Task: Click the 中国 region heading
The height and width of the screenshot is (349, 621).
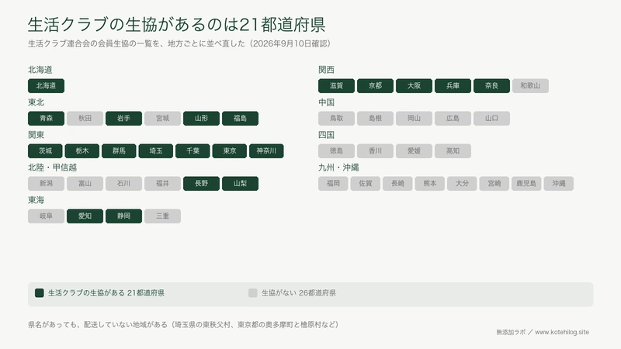Action: (x=326, y=102)
